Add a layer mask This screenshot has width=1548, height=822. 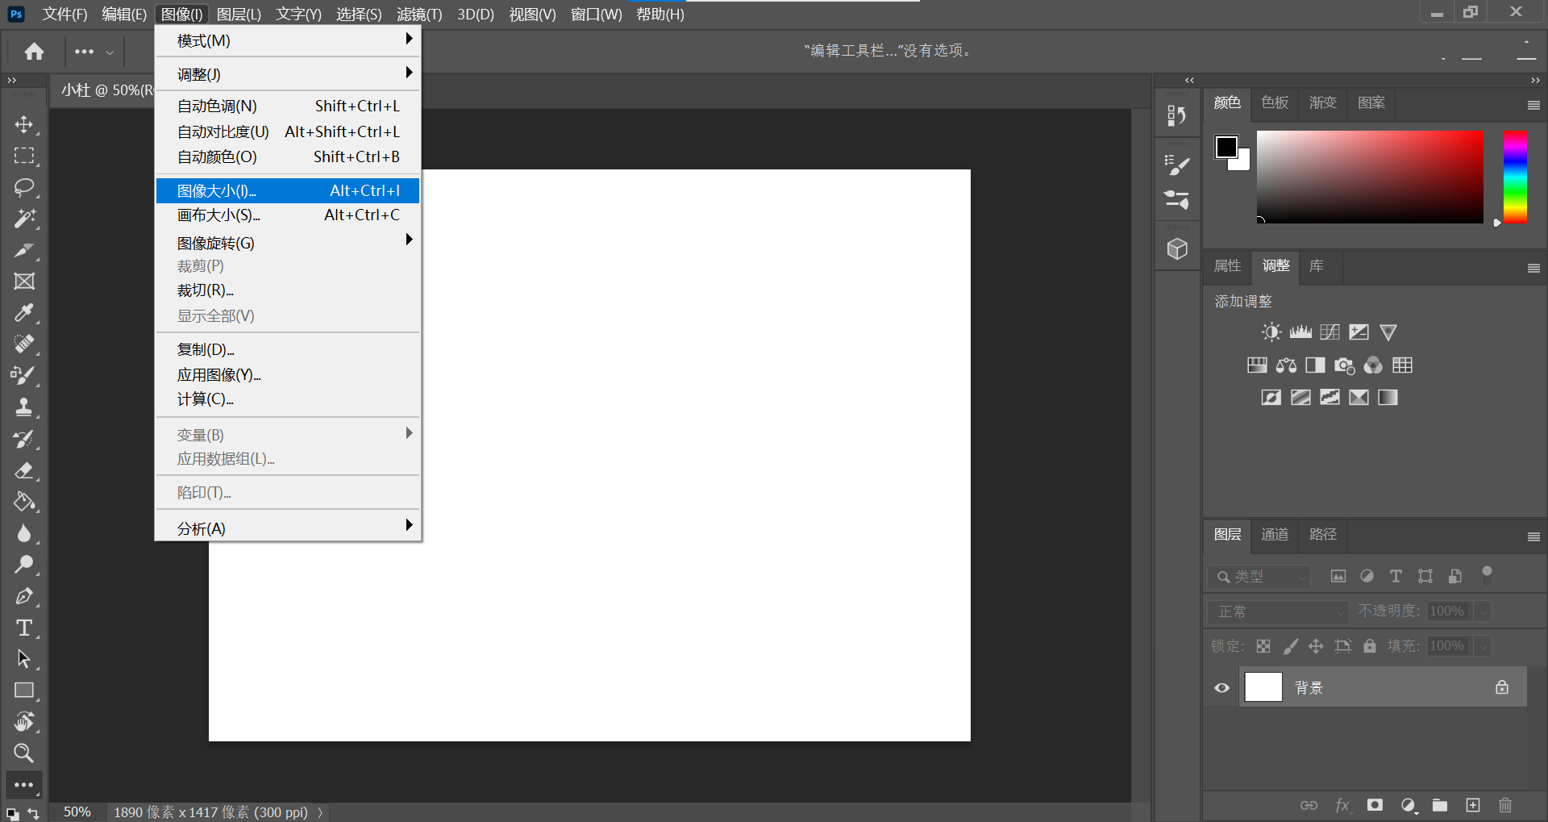(1375, 805)
